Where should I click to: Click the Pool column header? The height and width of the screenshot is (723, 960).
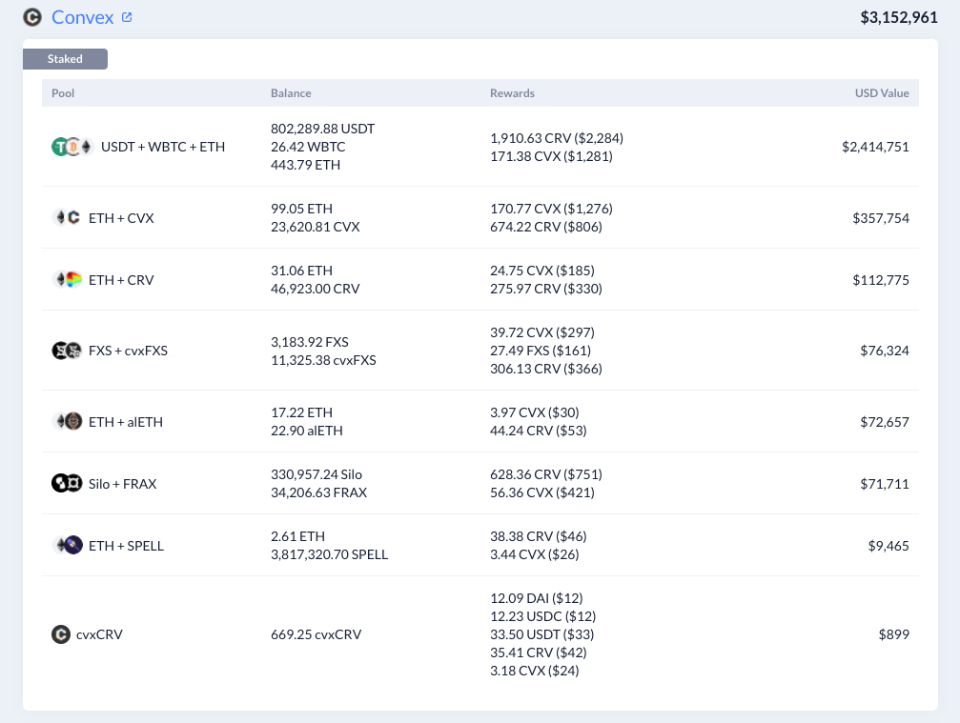click(x=63, y=93)
